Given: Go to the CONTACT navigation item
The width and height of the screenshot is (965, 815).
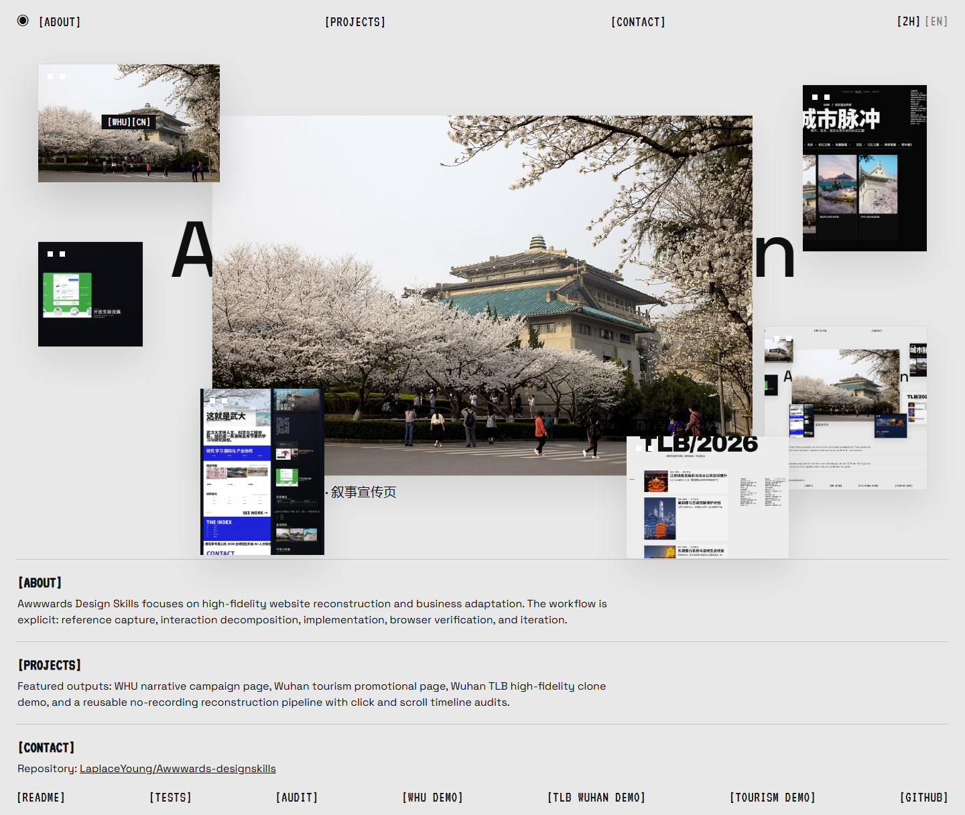Looking at the screenshot, I should (638, 22).
